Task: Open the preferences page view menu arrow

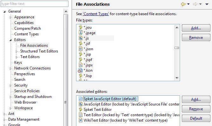Action: coord(207,4)
